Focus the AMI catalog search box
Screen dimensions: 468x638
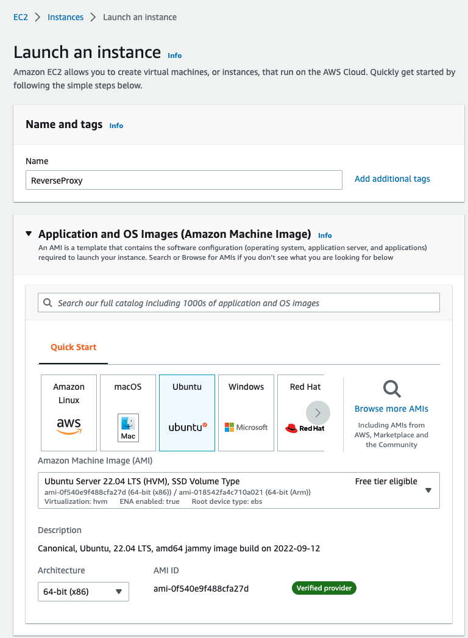click(x=239, y=303)
